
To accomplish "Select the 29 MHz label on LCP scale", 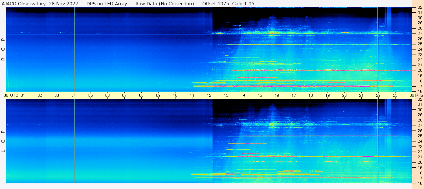I will click(x=420, y=115).
